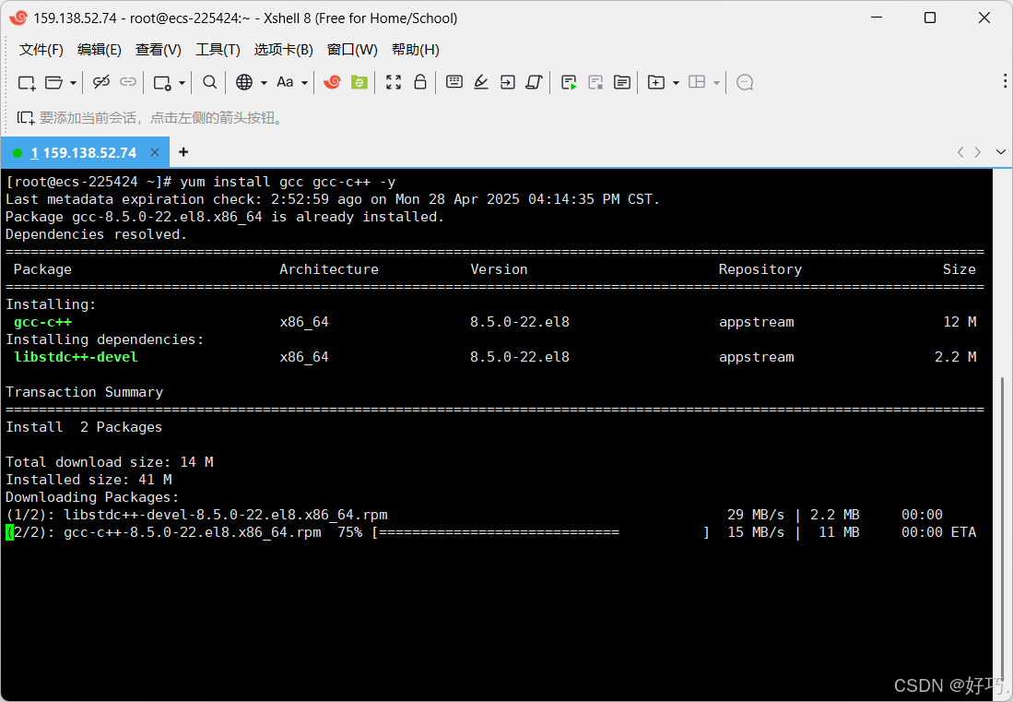Click the highlight pen icon
Image resolution: width=1013 pixels, height=702 pixels.
(x=480, y=82)
